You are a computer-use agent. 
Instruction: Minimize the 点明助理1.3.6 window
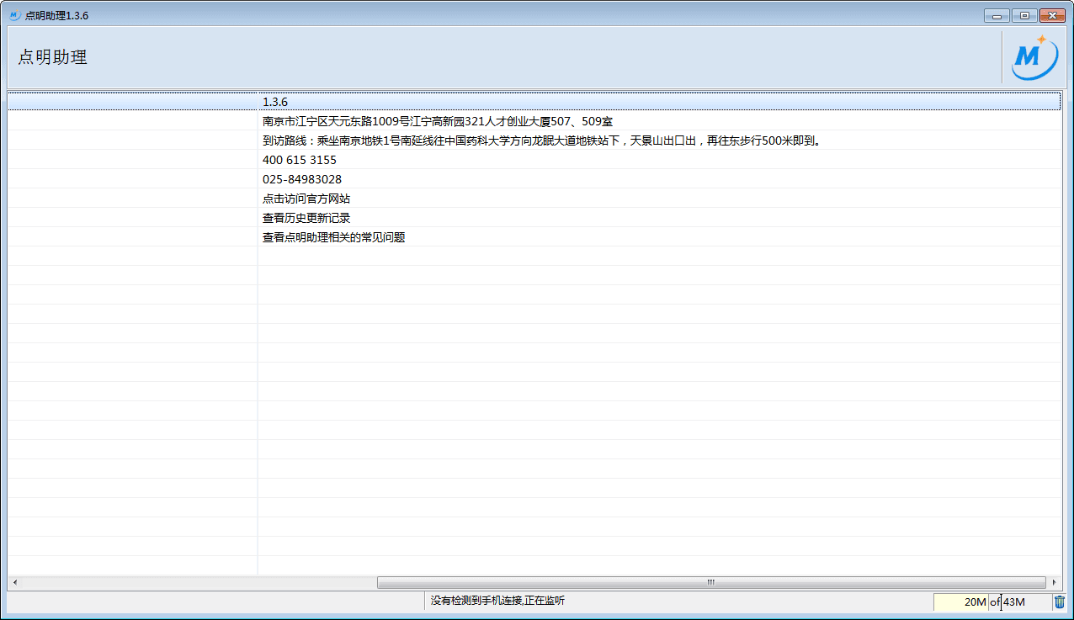997,15
